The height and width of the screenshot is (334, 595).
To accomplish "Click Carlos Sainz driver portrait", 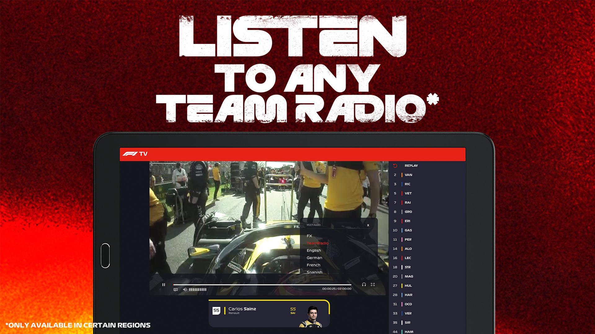I will coord(311,316).
